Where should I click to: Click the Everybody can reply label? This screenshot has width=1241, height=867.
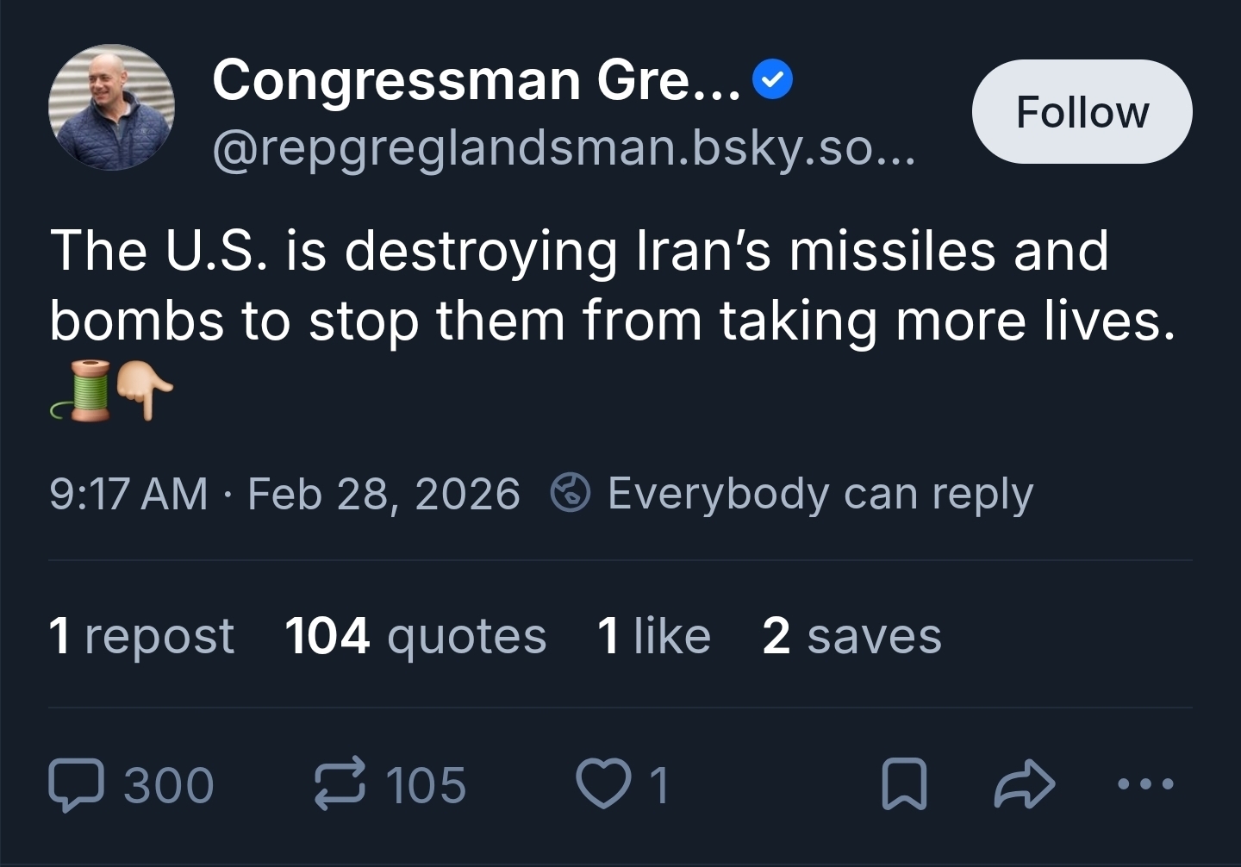(x=820, y=494)
